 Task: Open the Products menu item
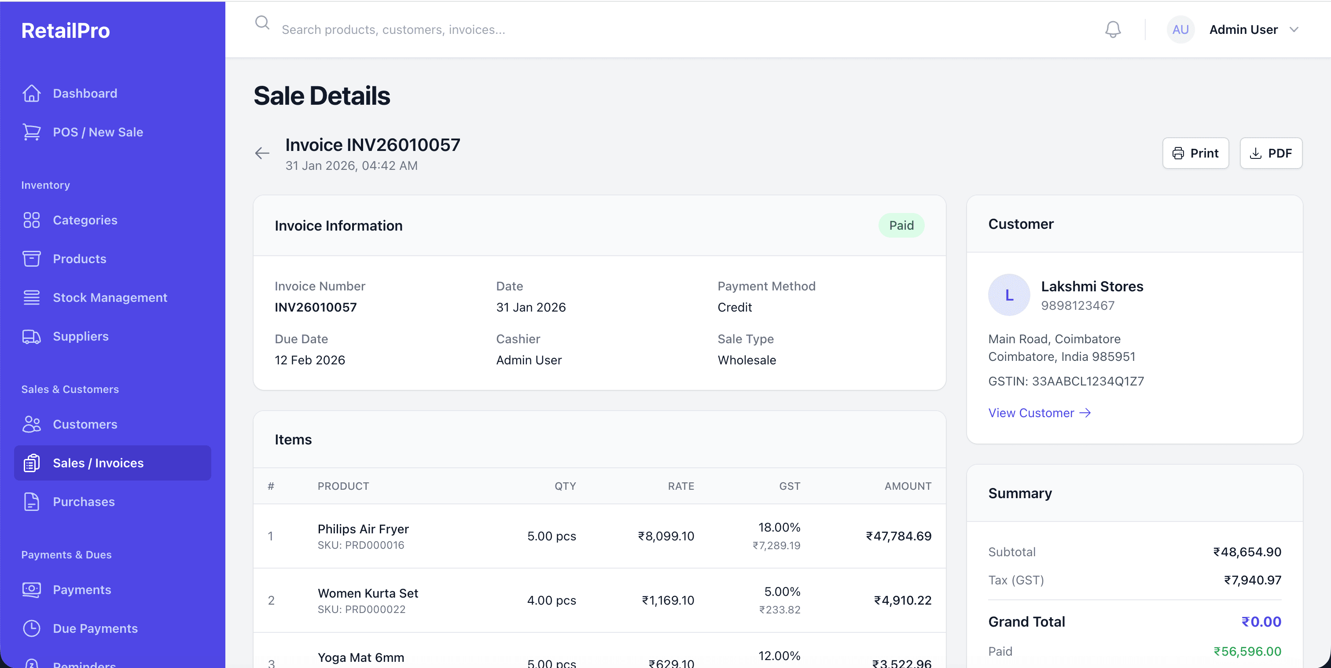point(80,259)
